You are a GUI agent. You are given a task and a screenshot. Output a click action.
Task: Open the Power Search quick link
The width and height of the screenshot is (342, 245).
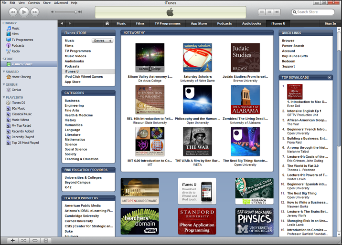(293, 46)
